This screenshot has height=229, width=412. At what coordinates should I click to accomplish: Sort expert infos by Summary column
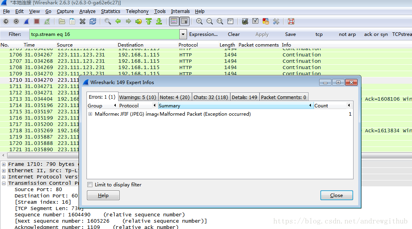point(236,105)
